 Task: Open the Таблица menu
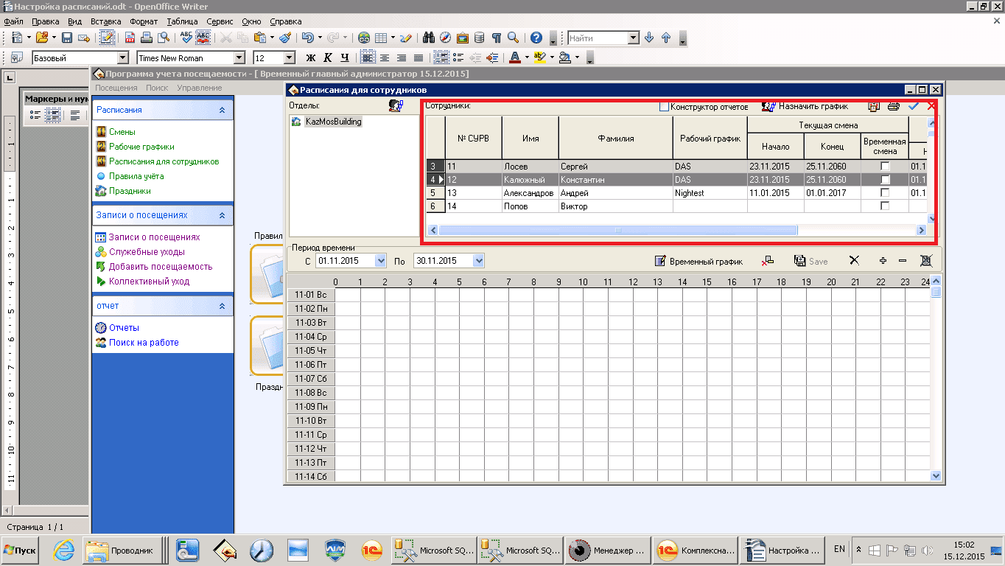(x=182, y=21)
